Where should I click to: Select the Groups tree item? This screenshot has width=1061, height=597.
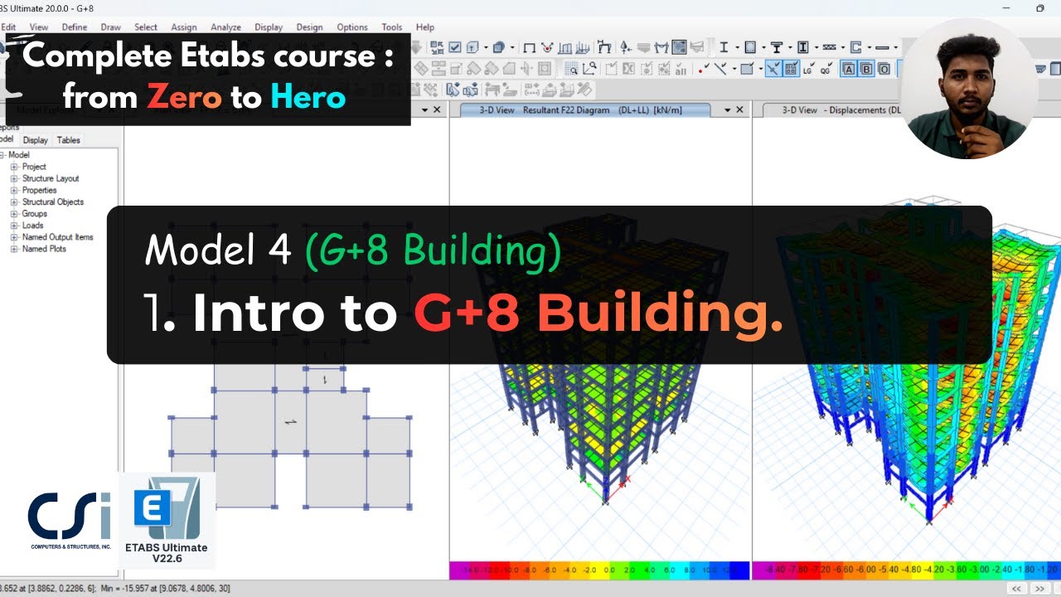[x=35, y=213]
